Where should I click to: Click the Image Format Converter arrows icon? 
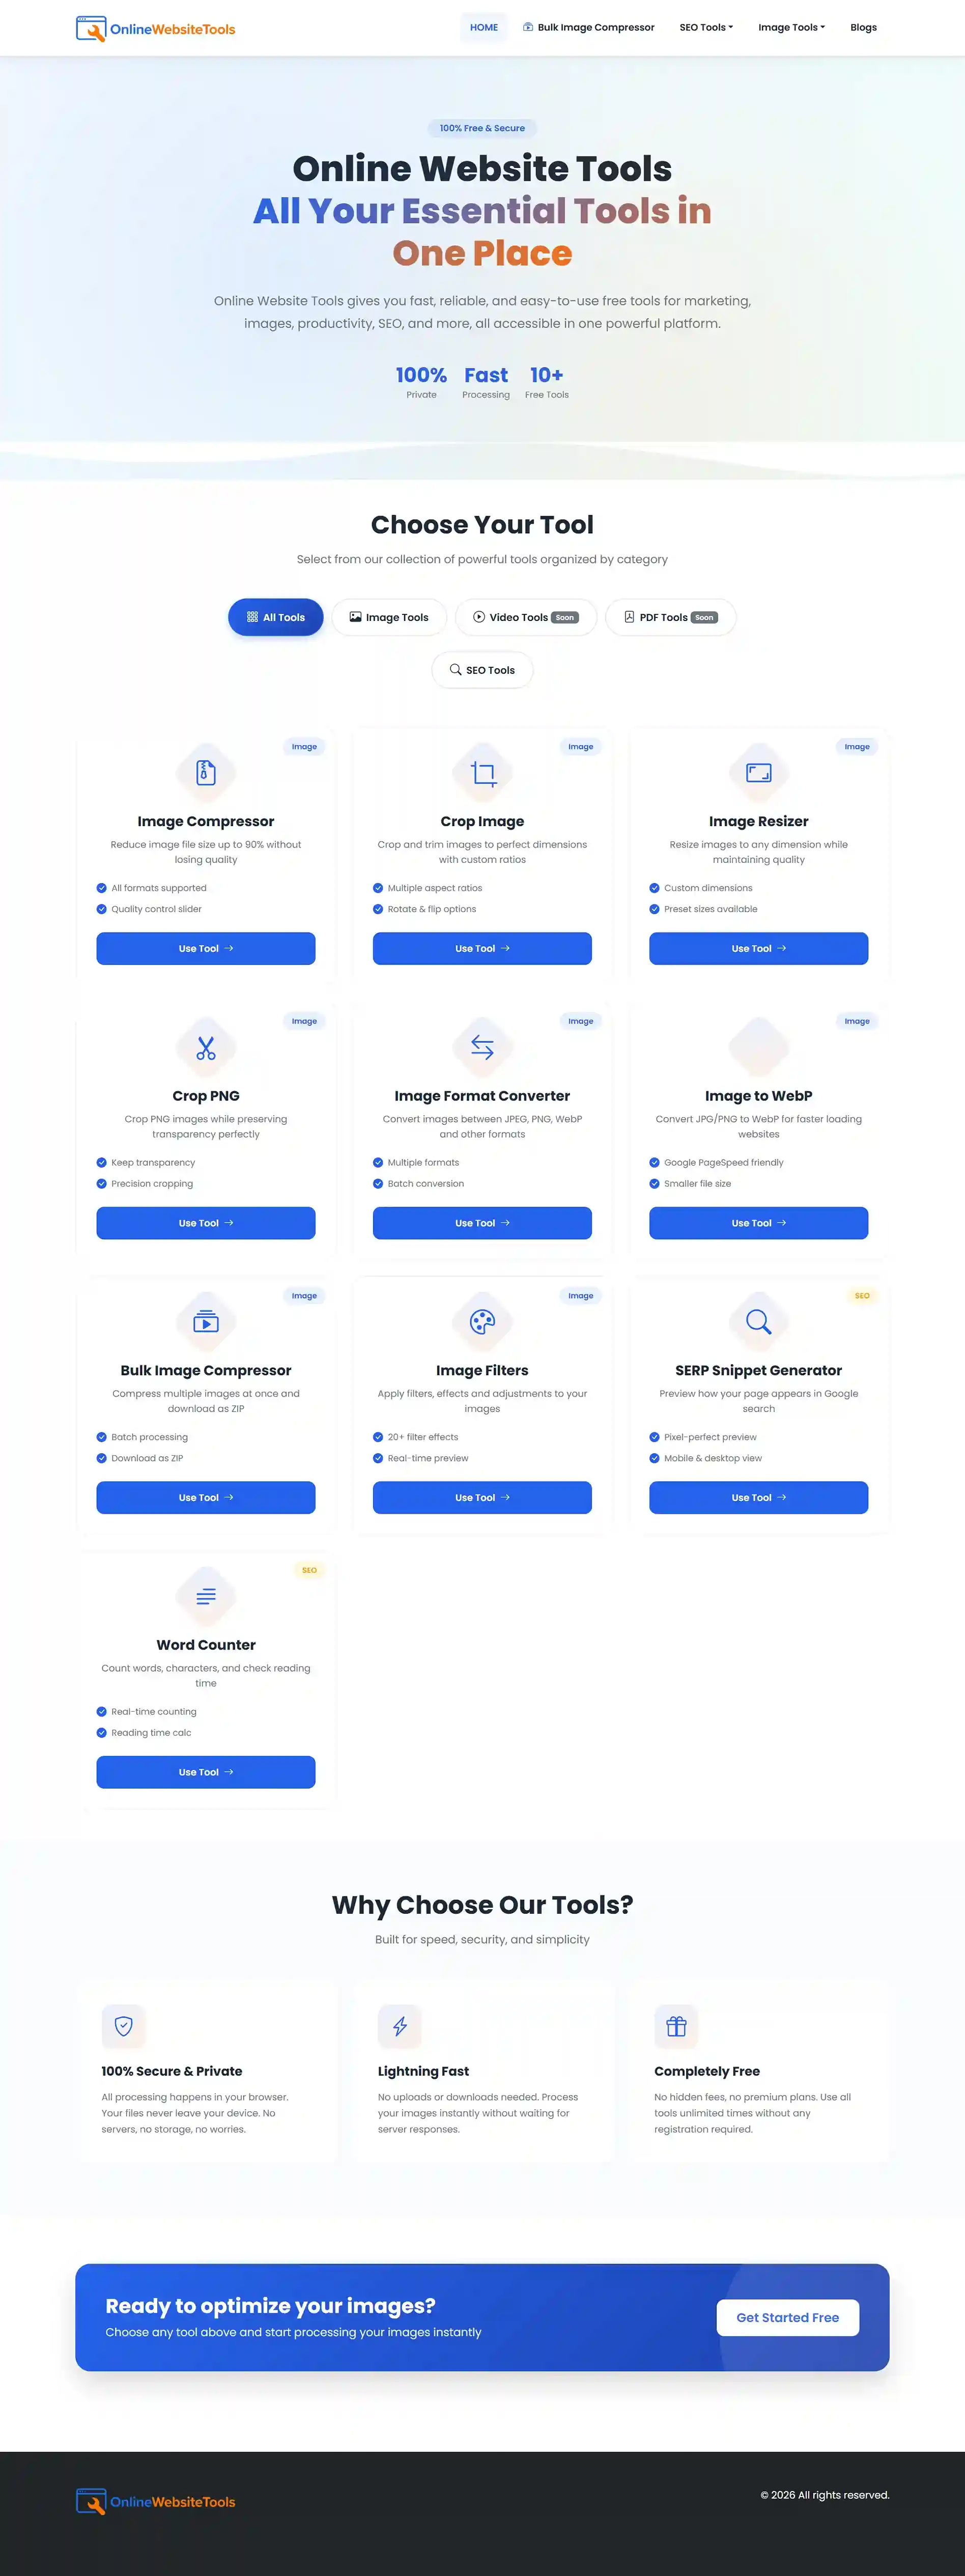482,1047
